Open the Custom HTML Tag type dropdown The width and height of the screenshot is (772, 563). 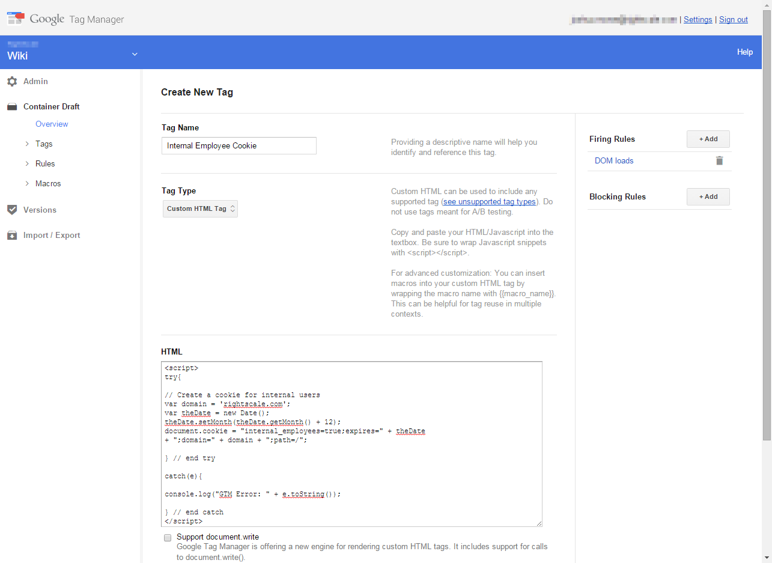pos(200,208)
